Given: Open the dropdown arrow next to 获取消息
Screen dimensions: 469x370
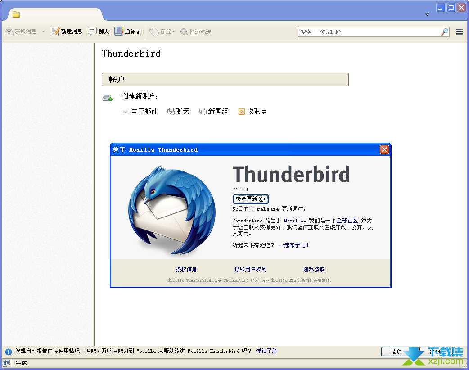Looking at the screenshot, I should pyautogui.click(x=43, y=32).
